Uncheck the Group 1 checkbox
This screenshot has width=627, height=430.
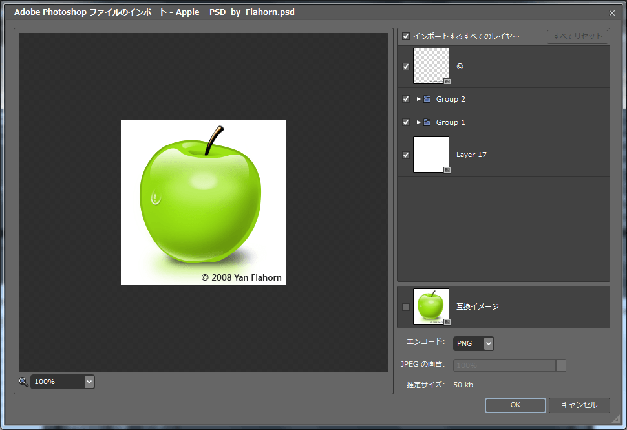click(406, 122)
